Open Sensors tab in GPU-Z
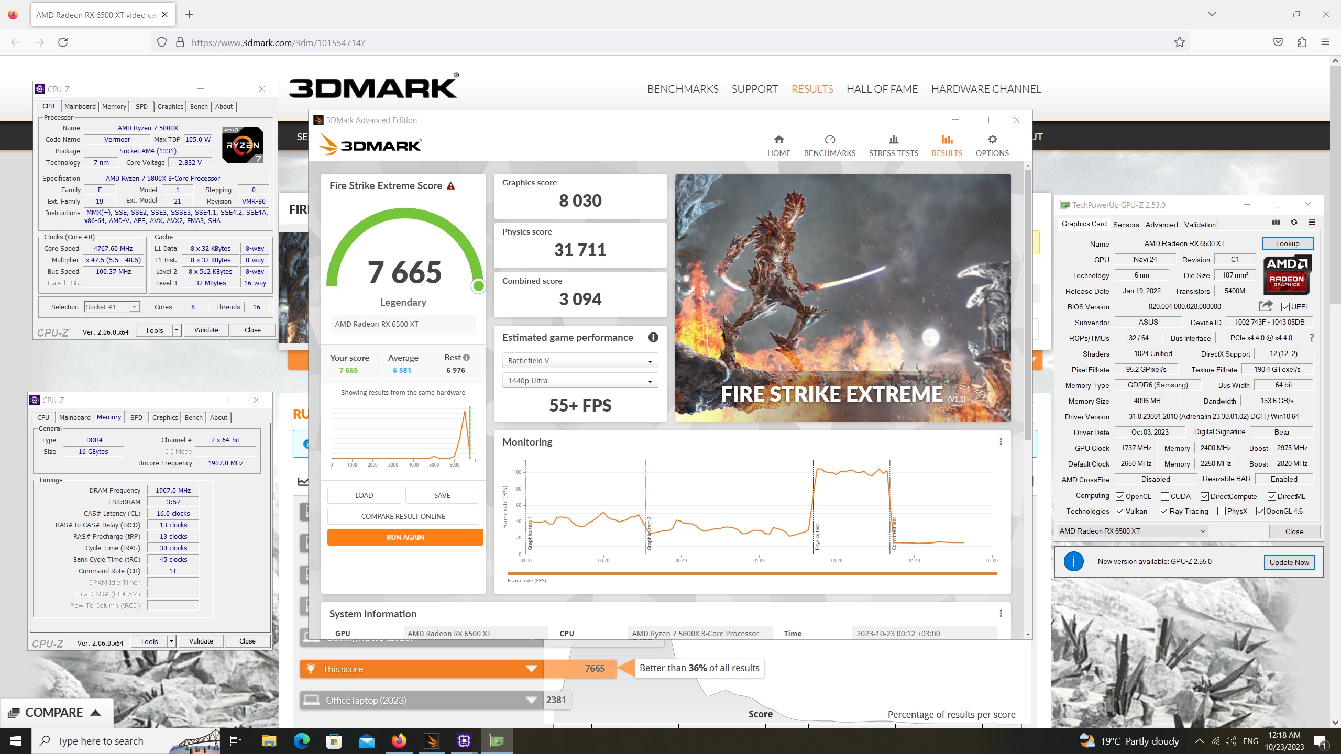Viewport: 1341px width, 754px height. click(x=1126, y=225)
